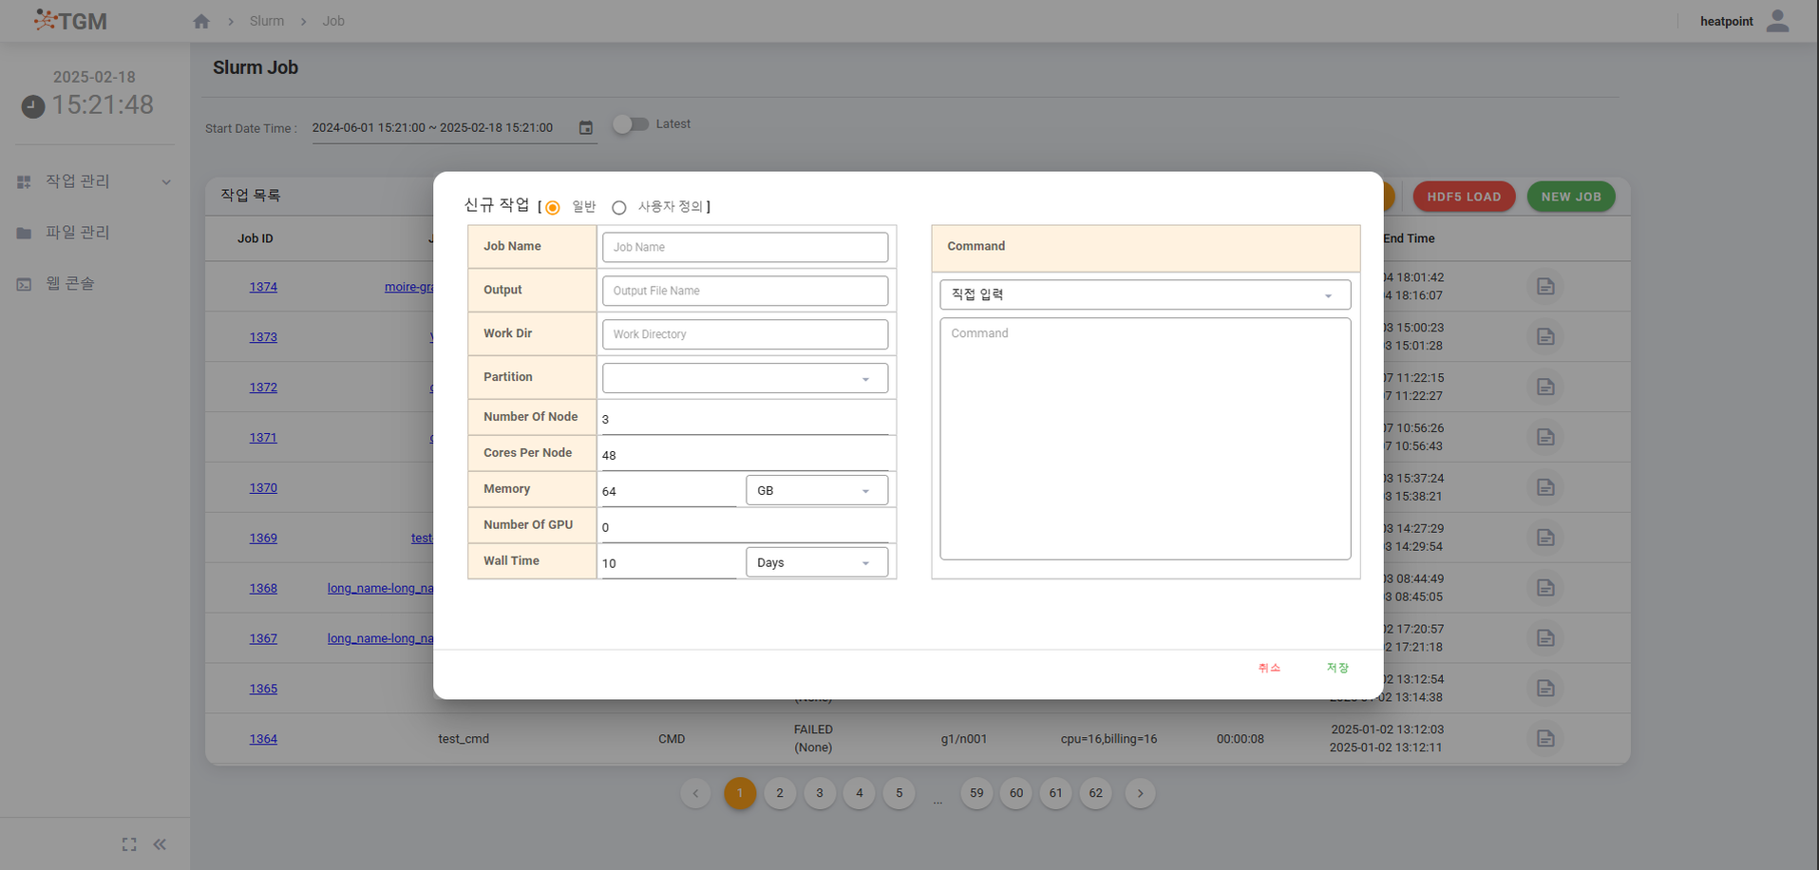Select the 사용자 정의 radio button
This screenshot has width=1819, height=870.
(619, 207)
